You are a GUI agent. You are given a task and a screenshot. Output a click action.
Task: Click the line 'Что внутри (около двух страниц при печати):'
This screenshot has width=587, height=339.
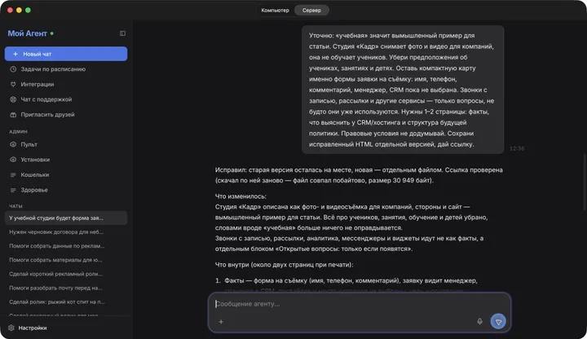285,265
